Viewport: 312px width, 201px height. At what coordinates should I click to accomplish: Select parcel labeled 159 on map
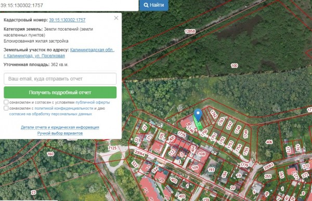coord(206,199)
